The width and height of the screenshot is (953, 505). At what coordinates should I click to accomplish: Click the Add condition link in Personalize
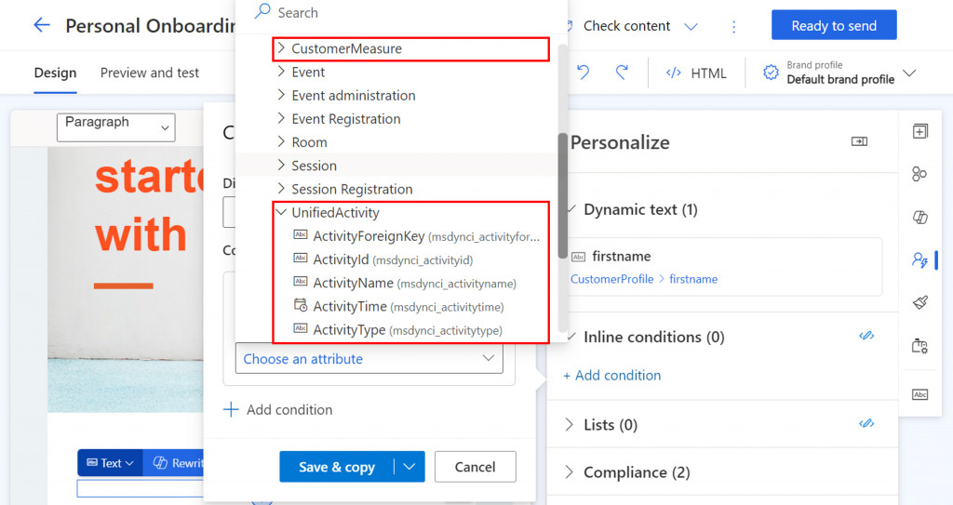point(612,376)
